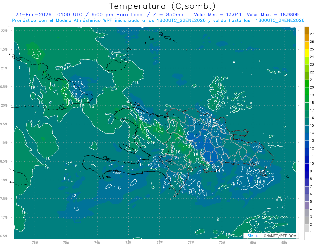This screenshot has width=319, height=246.
Task: Click the '72W' longitude axis label
Action: pyautogui.click(x=160, y=242)
